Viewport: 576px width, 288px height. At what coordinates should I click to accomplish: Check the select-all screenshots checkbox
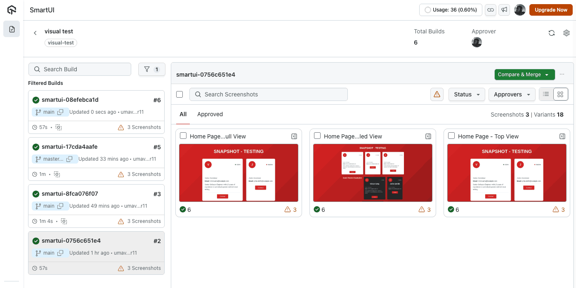179,94
